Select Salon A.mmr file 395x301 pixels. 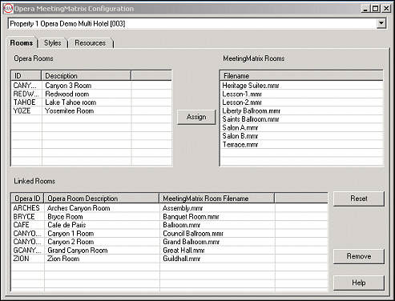[x=301, y=127]
